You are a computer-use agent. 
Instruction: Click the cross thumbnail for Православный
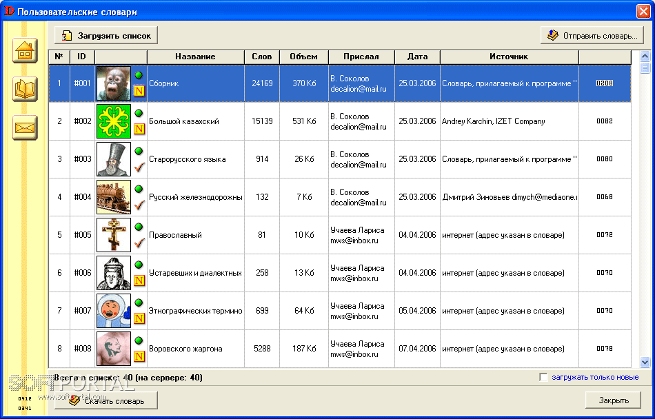click(x=114, y=235)
